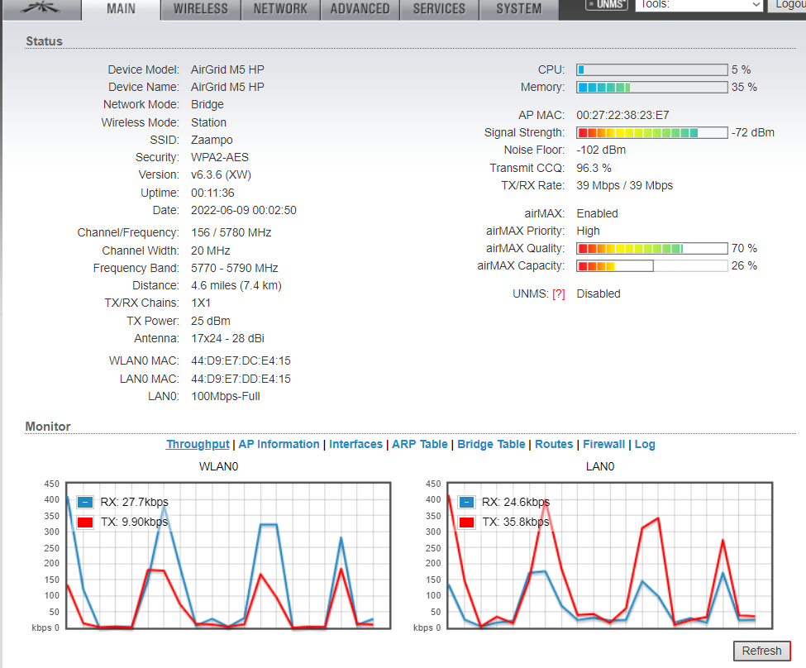Click the SSID value Zaampo
The image size is (806, 668).
coord(212,140)
